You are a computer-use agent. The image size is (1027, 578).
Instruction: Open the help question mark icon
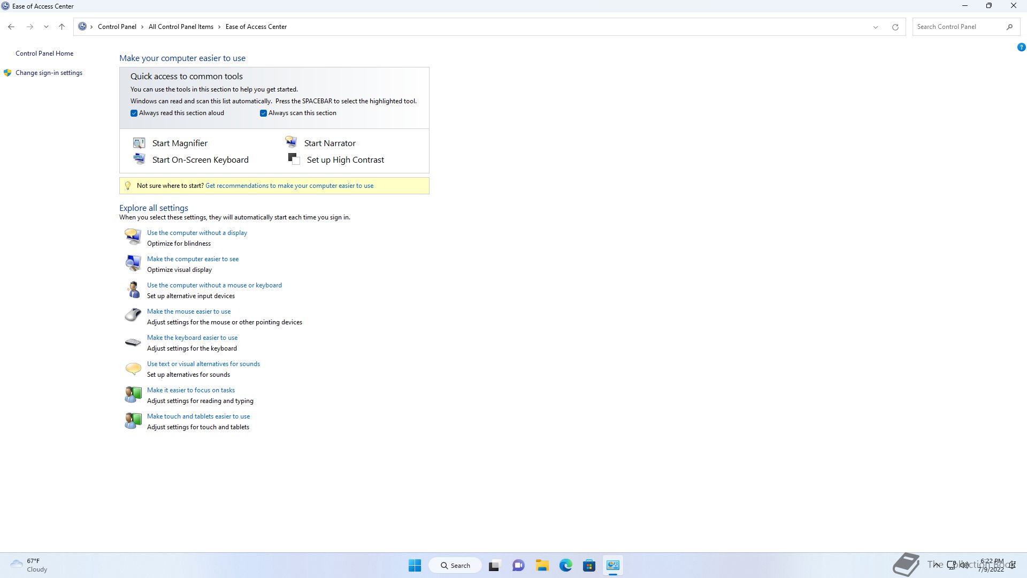click(1021, 47)
